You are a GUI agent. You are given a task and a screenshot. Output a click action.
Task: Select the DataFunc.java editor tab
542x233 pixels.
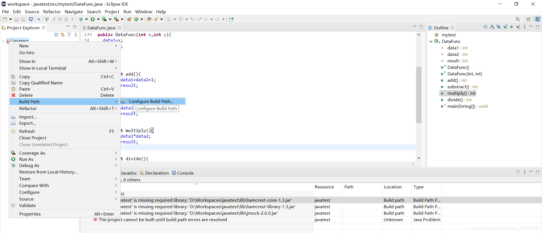coord(101,28)
